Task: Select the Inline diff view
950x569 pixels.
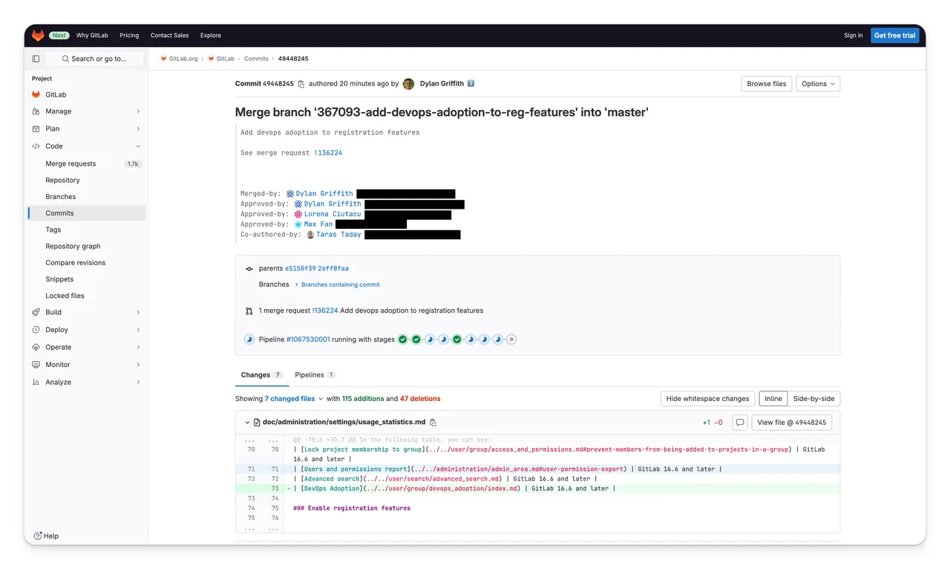Action: click(773, 399)
